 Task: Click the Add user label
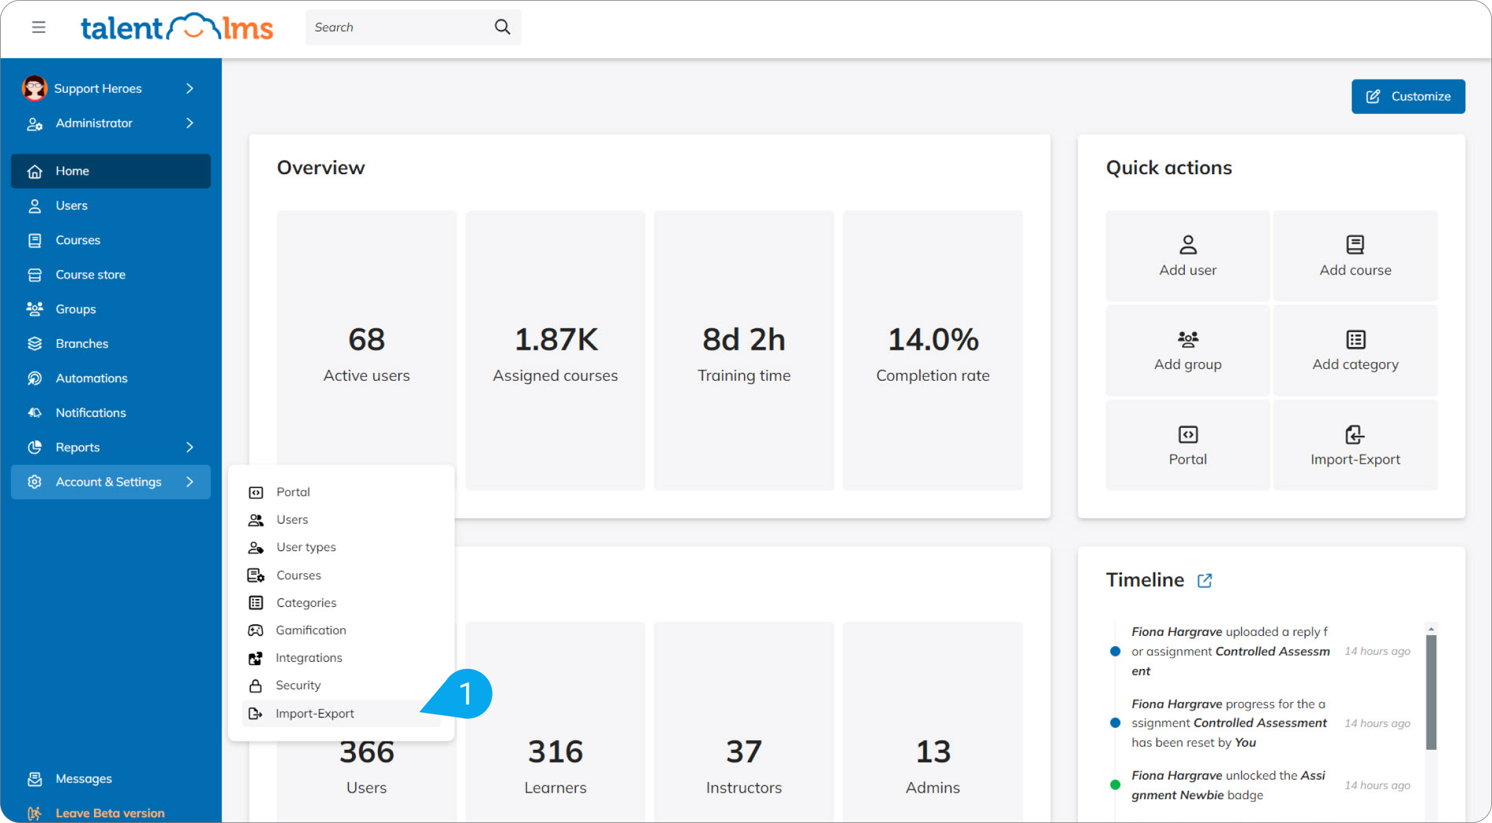(x=1187, y=271)
